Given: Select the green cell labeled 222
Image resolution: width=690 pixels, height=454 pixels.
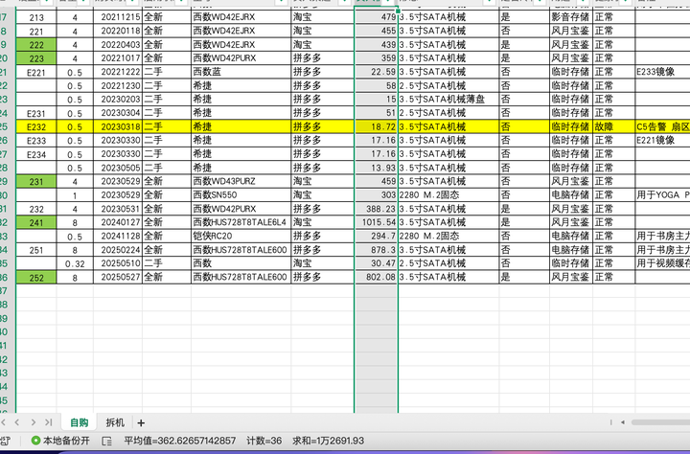Looking at the screenshot, I should coord(36,45).
